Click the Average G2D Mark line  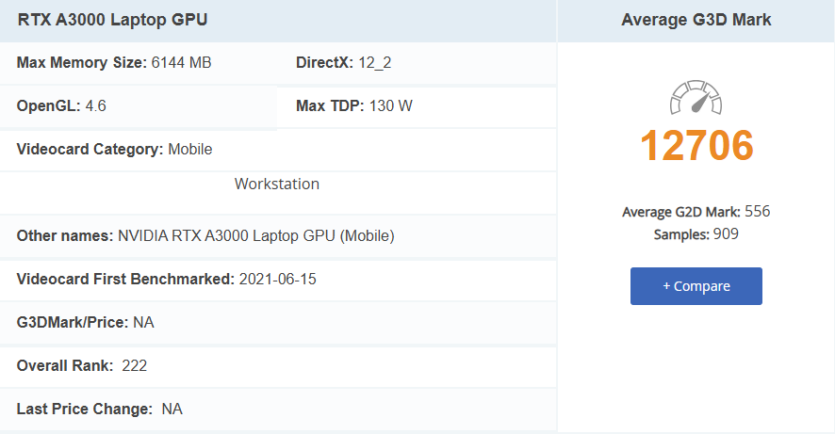coord(696,212)
